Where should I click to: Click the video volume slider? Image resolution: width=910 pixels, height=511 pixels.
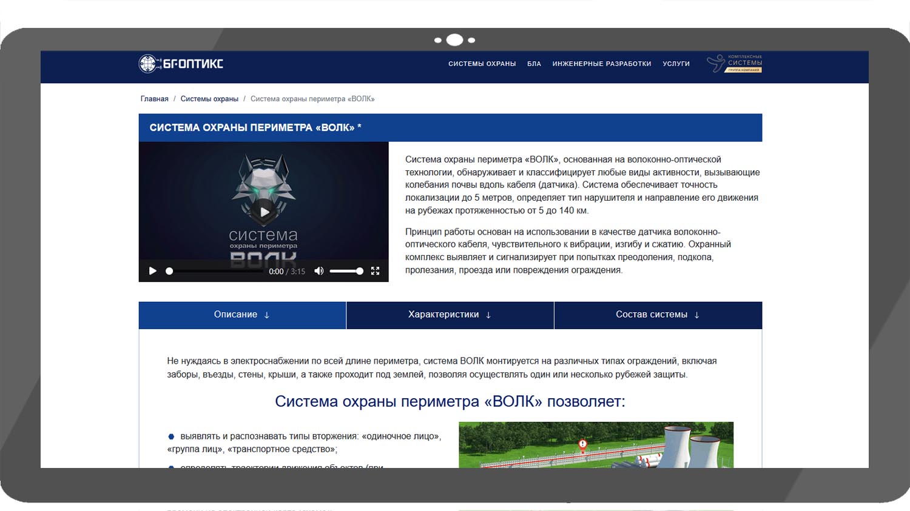346,271
